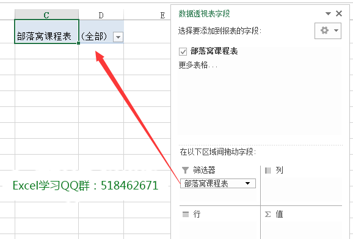Click the Σ 值 values area icon

(x=267, y=214)
